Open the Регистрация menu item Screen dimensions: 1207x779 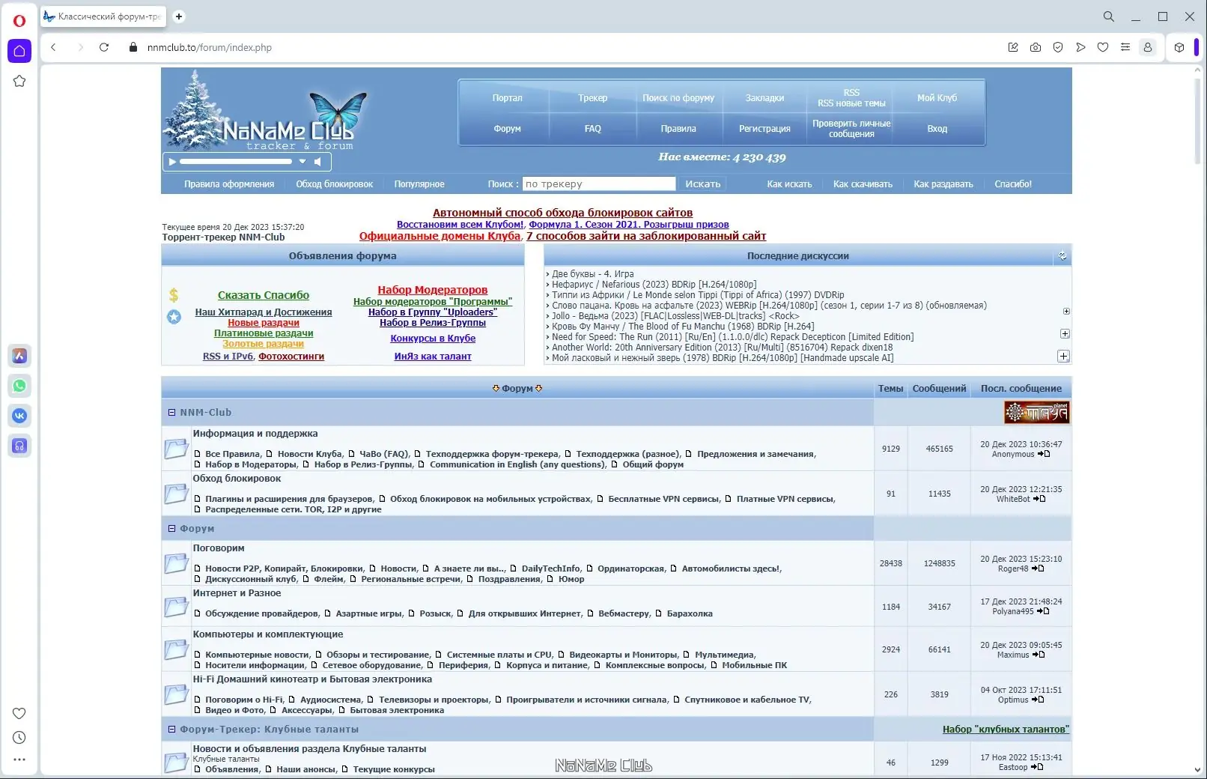pos(764,129)
